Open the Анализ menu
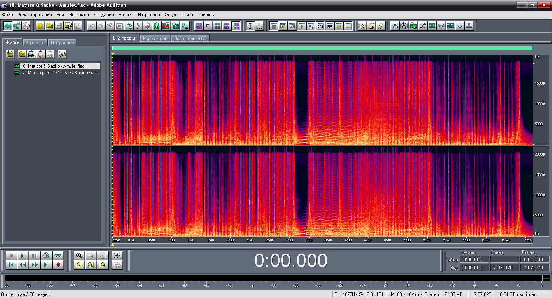 126,15
